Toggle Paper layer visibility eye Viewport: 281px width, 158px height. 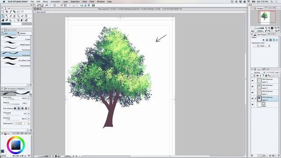252,104
